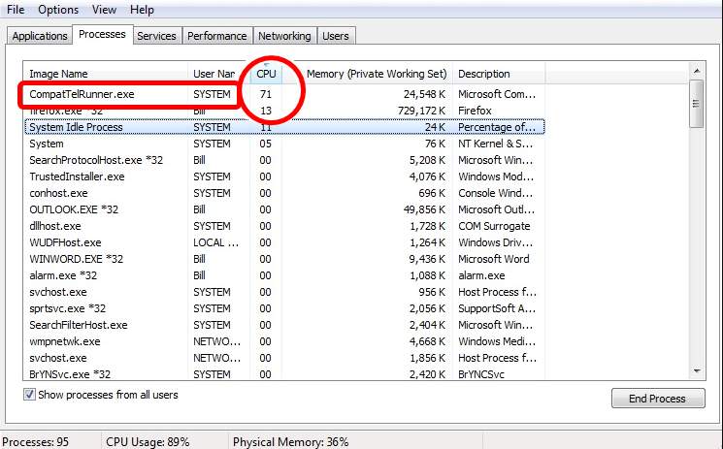Sort by Memory (Private Working Set) column
Viewport: 723px width, 449px height.
point(377,74)
